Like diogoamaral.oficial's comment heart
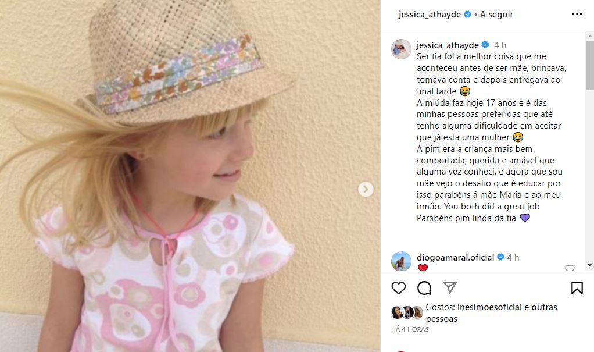The image size is (594, 352). click(x=570, y=268)
